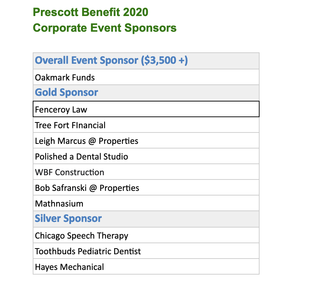Click the Oakmark Funds cell
Screen dimensions: 320x297
(x=146, y=77)
